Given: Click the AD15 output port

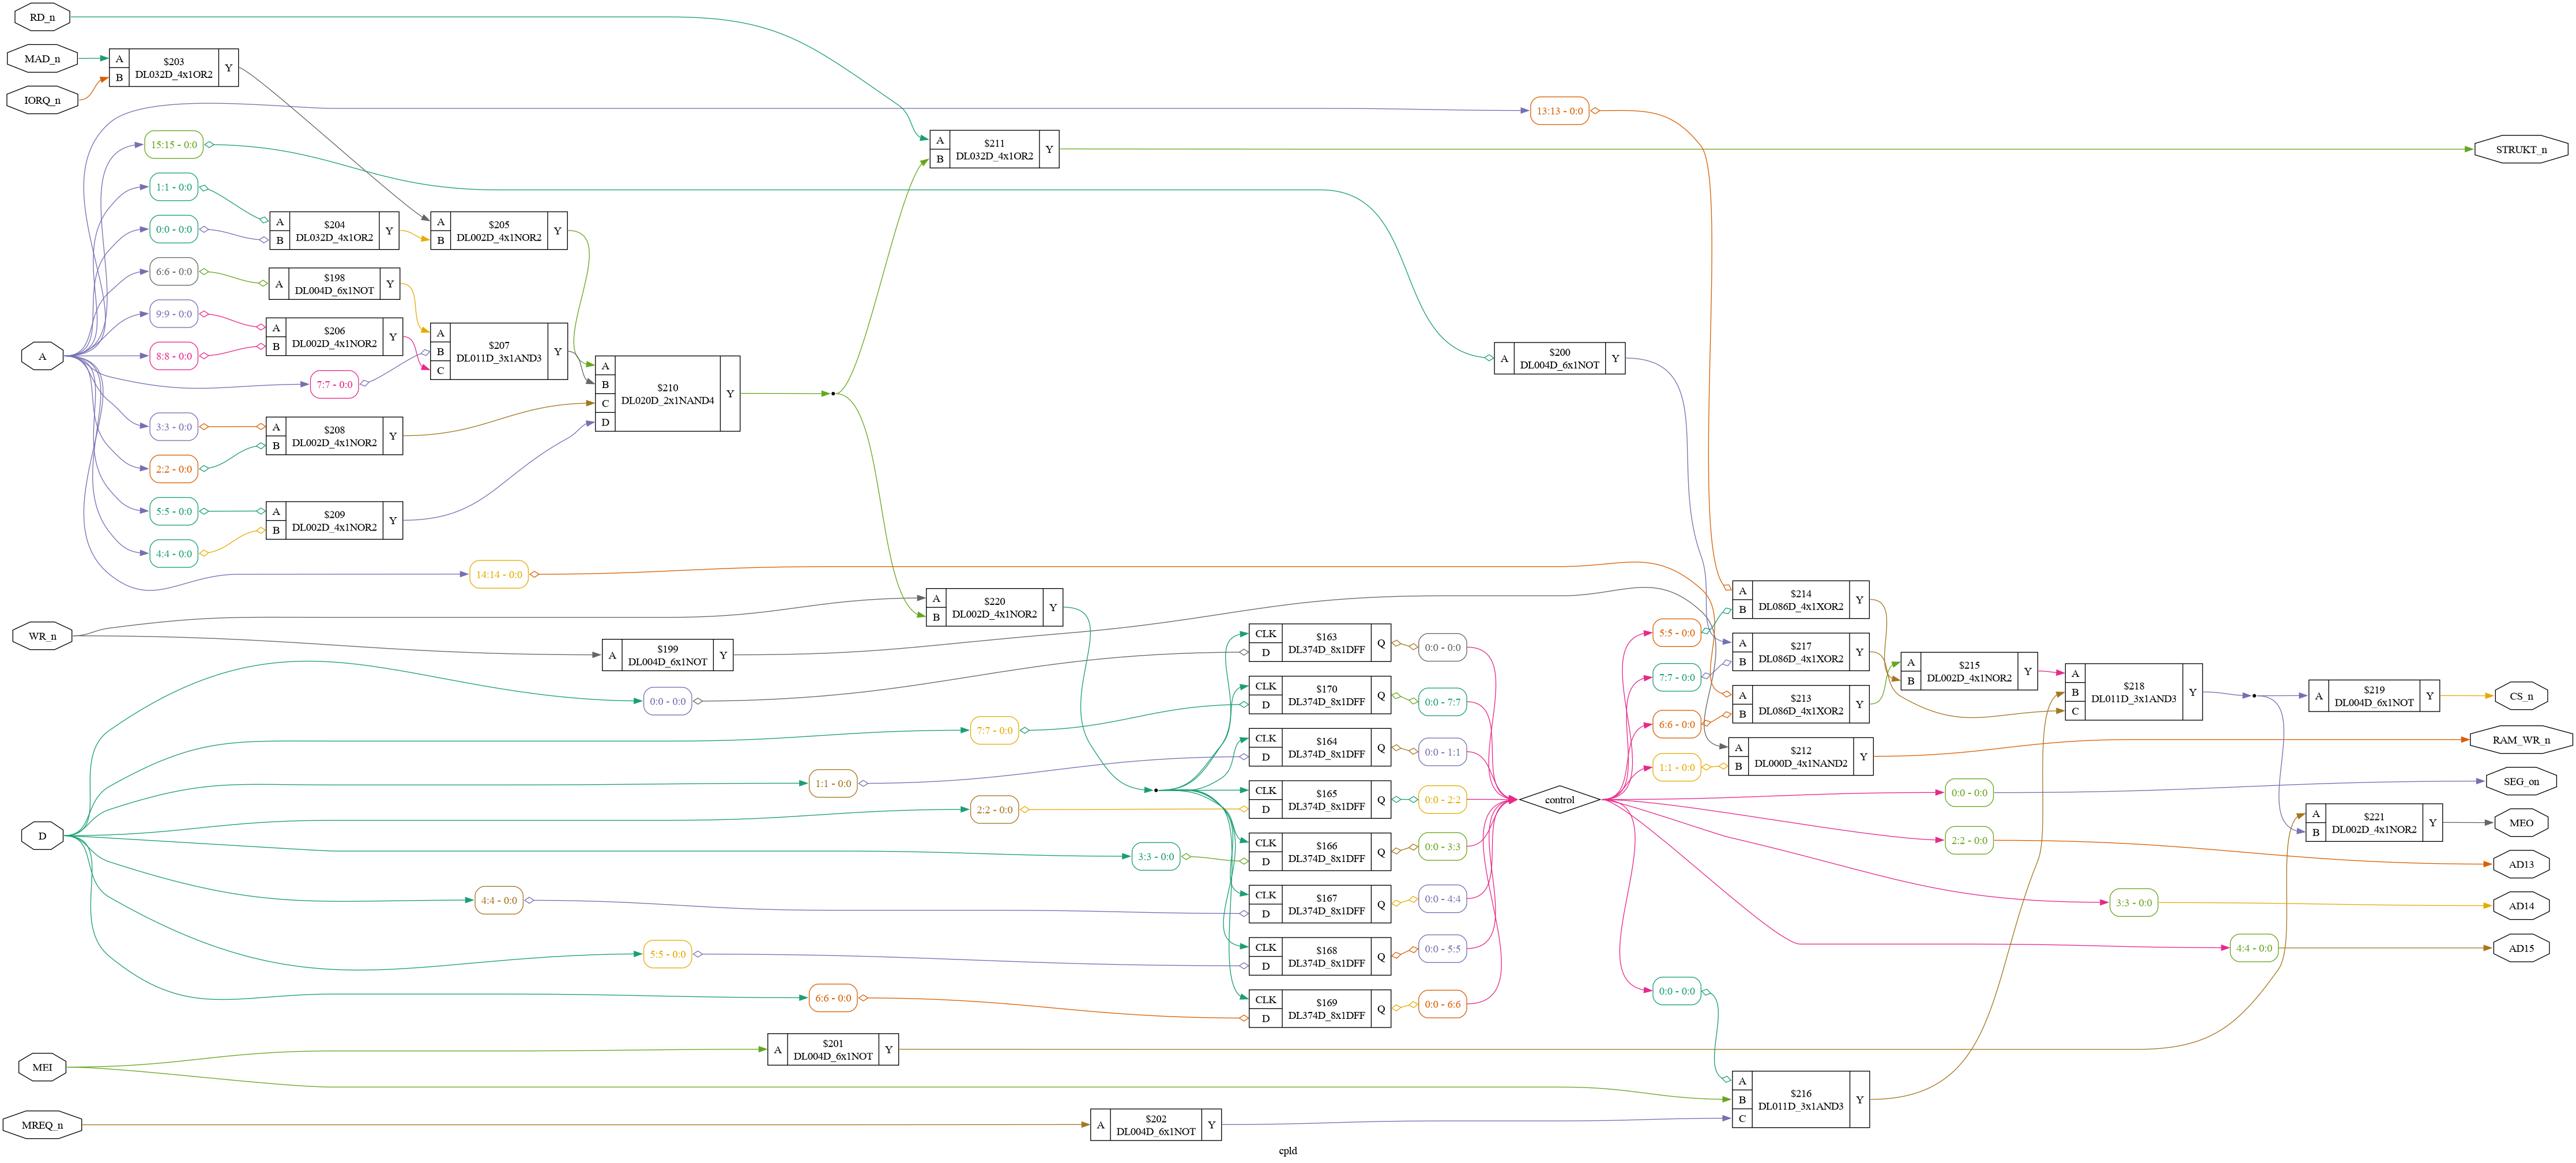Looking at the screenshot, I should coord(2520,948).
